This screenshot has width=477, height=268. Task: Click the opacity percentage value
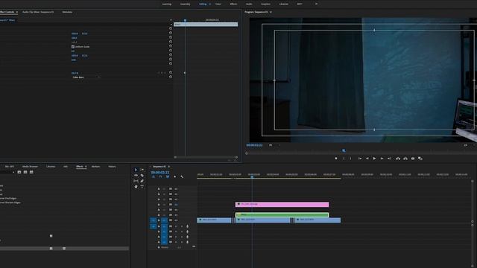pyautogui.click(x=75, y=73)
